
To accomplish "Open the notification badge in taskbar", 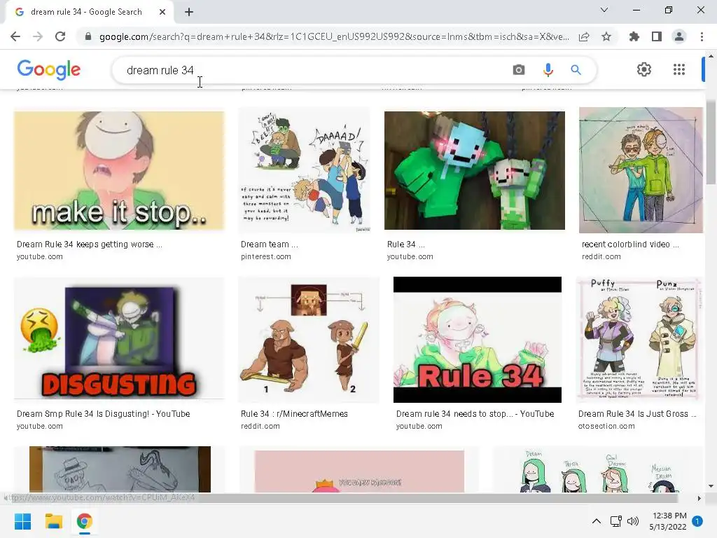I will pos(697,521).
